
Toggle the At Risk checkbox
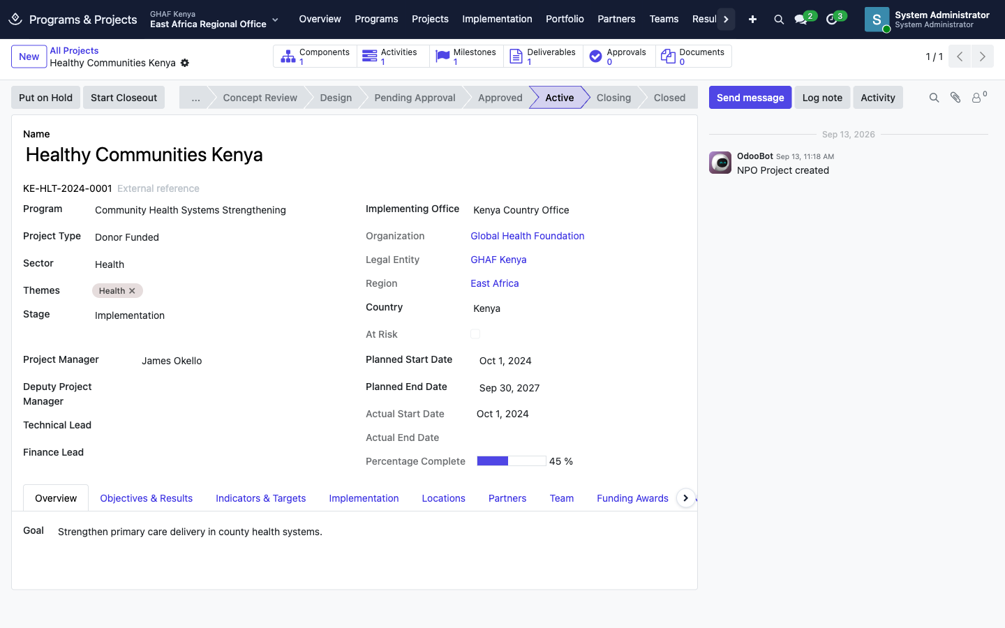tap(475, 334)
